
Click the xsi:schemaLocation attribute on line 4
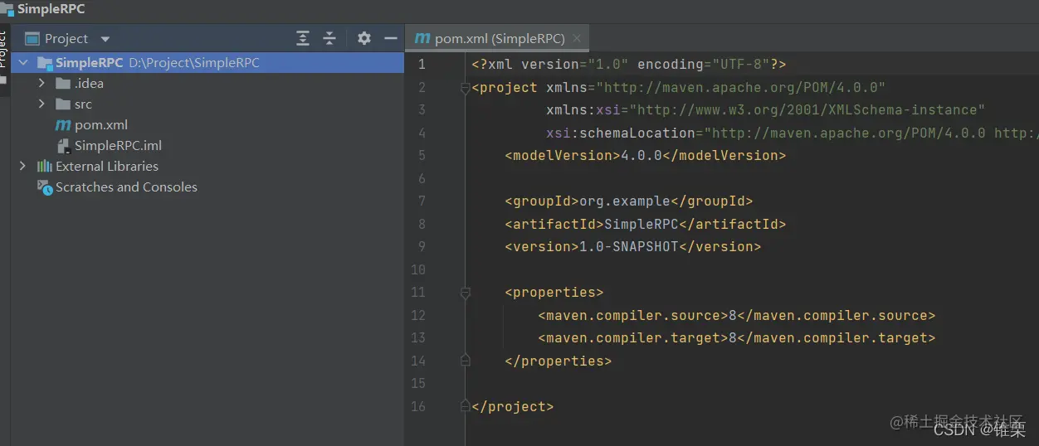point(621,133)
